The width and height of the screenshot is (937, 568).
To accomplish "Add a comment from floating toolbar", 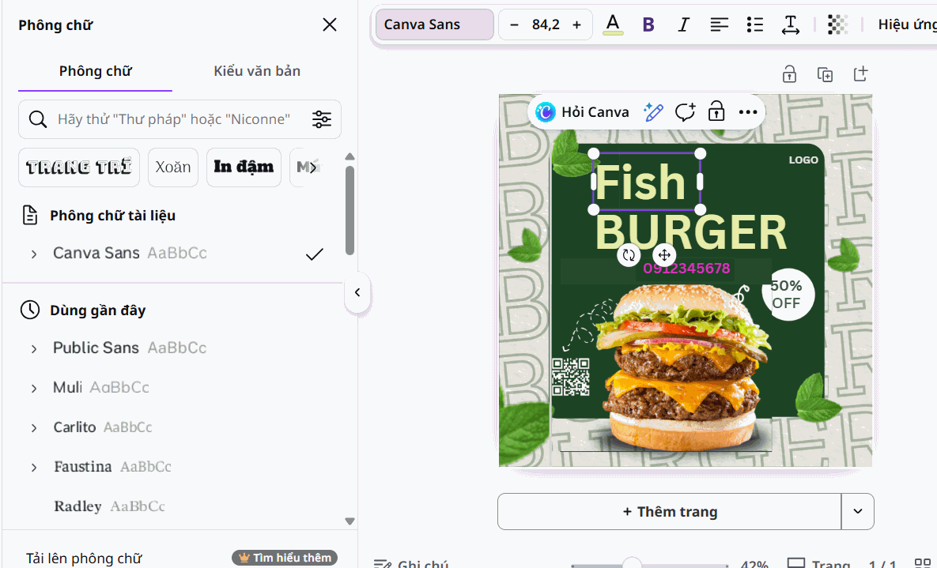I will point(685,111).
